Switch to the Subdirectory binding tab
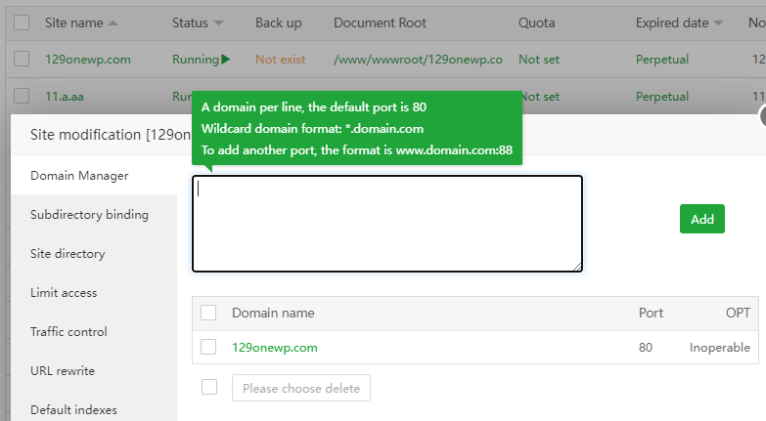Viewport: 766px width, 421px height. pos(89,215)
